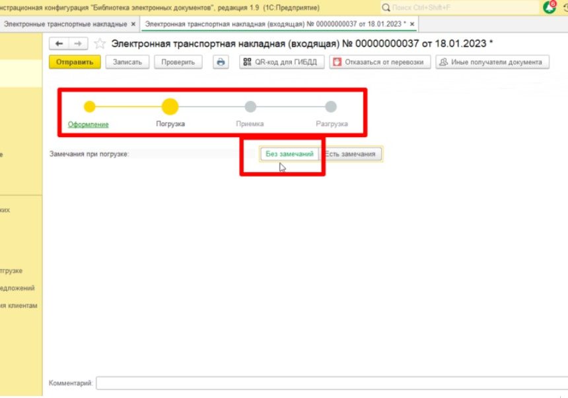The image size is (568, 398).
Task: Close the 'Электронные транспортные накладные' tab
Action: tap(133, 24)
